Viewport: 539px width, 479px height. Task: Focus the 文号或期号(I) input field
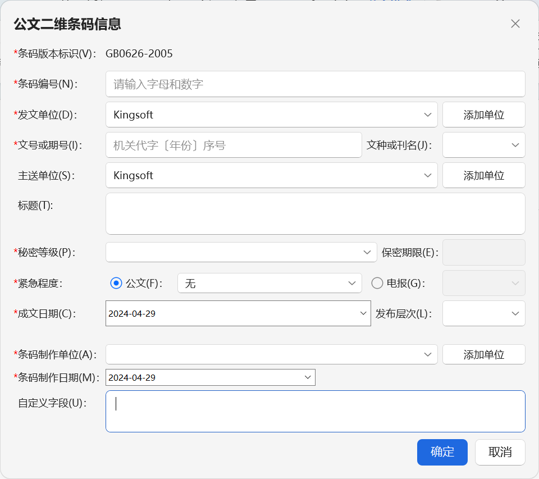tap(234, 145)
